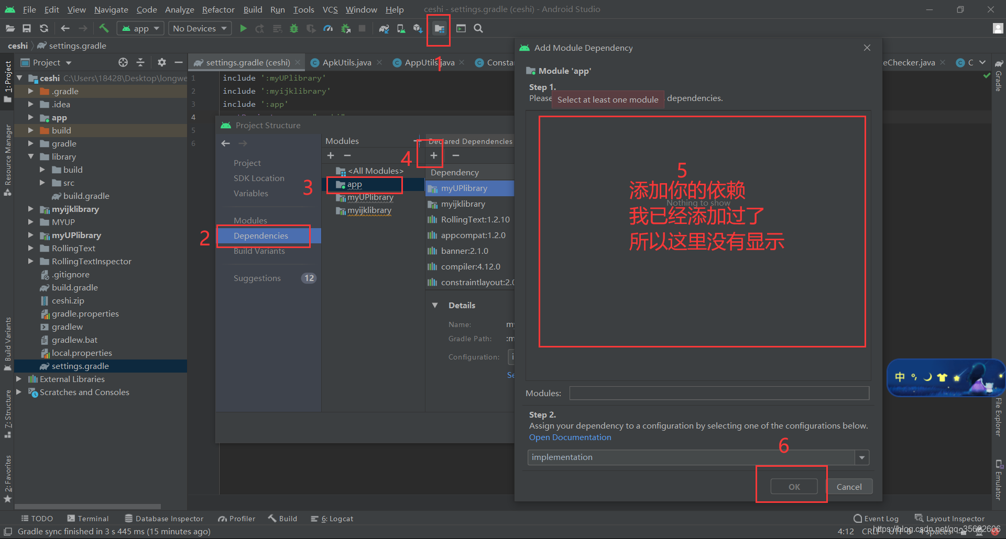Screen dimensions: 1006x539
Task: Select local.properties file in tree
Action: point(82,353)
